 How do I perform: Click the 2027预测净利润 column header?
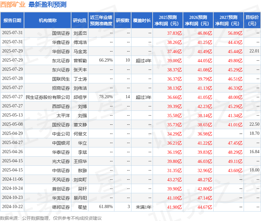228,20
